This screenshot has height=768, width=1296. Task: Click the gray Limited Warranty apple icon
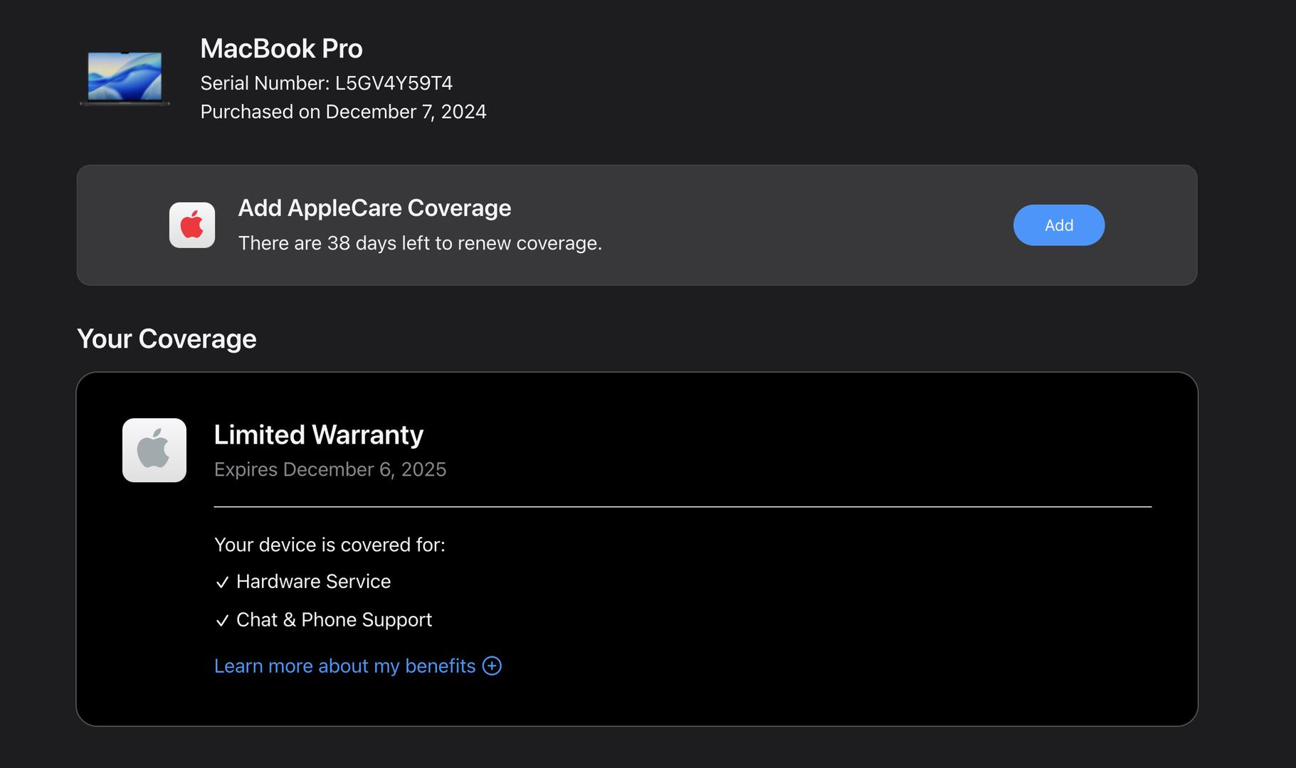tap(154, 450)
